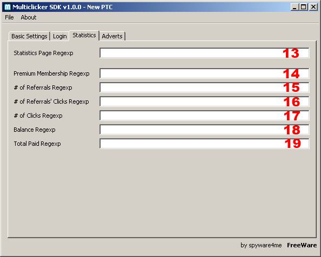
Task: Minimize the Multiclicker SDK window
Action: [x=295, y=7]
